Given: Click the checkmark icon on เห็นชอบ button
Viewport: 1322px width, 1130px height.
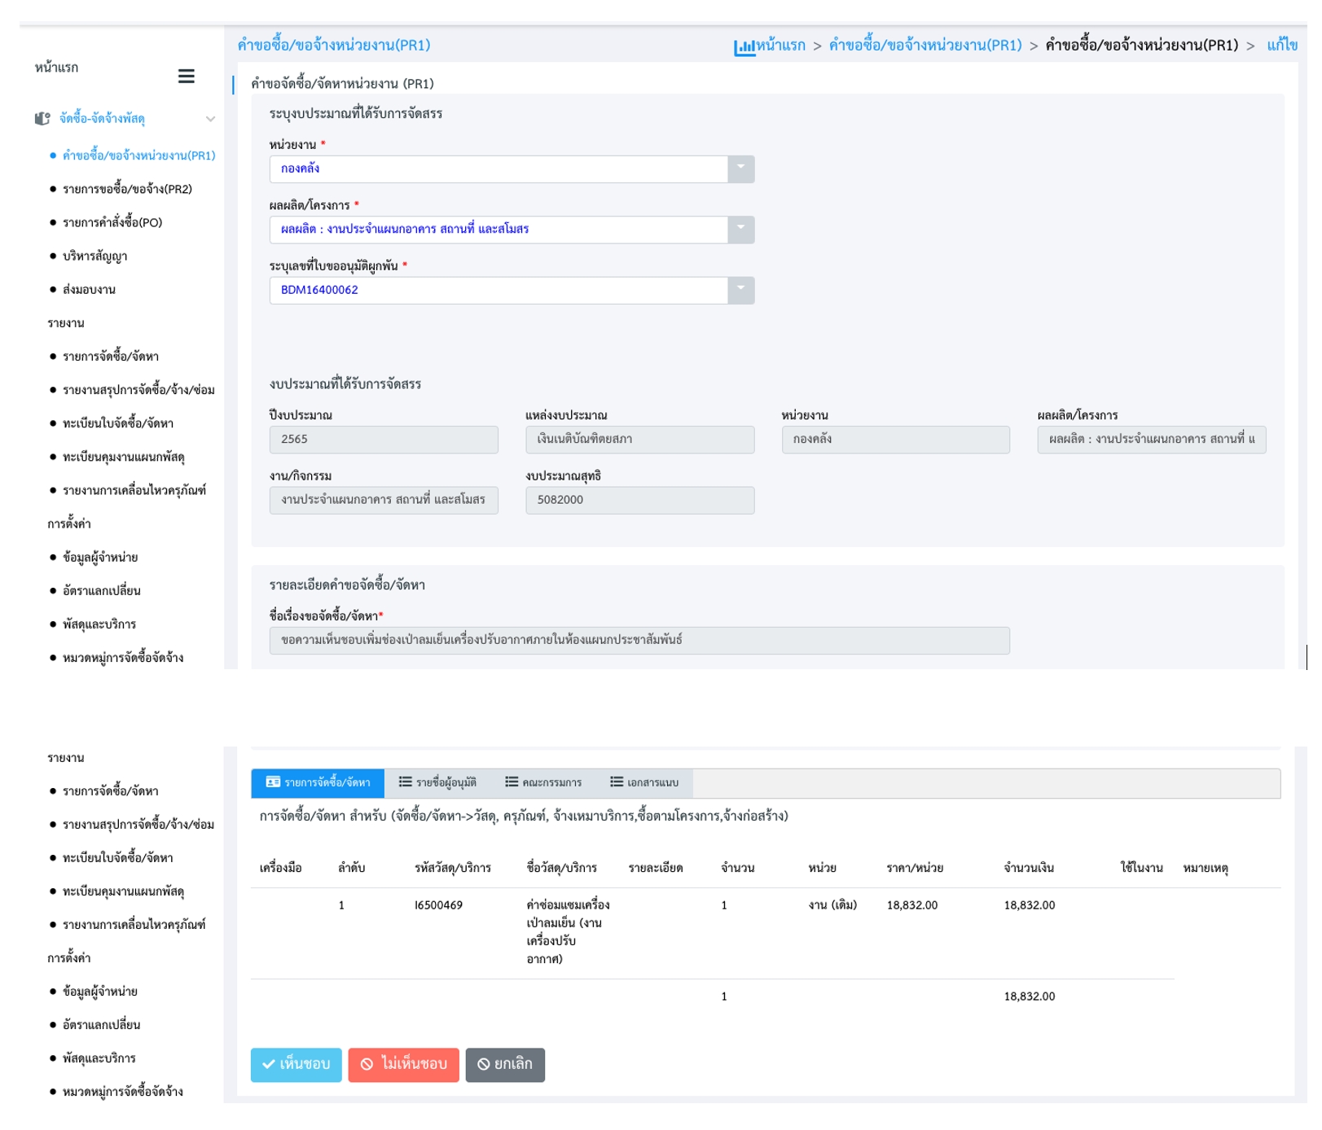Looking at the screenshot, I should point(269,1064).
